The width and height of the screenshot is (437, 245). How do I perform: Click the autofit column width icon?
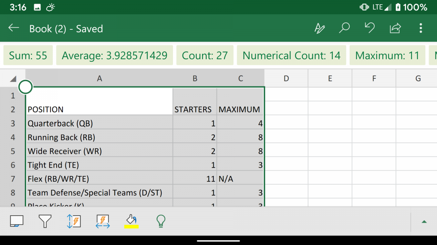pyautogui.click(x=103, y=221)
